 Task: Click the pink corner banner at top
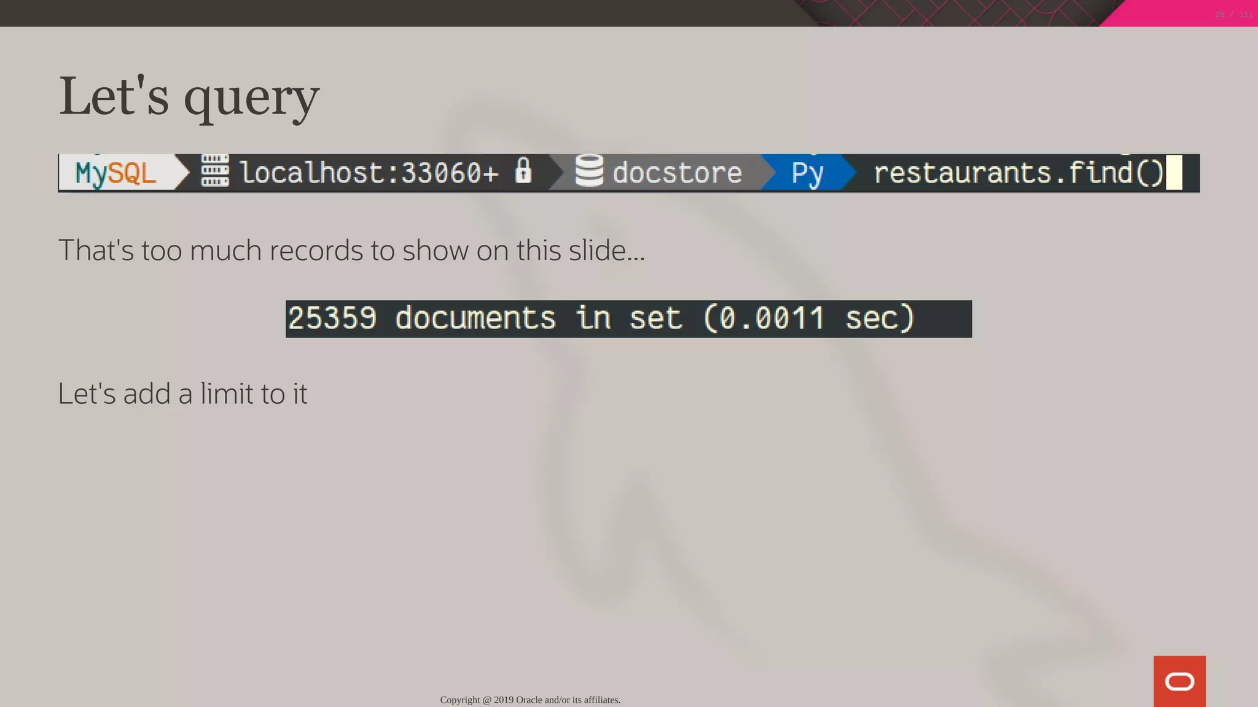pos(1167,14)
